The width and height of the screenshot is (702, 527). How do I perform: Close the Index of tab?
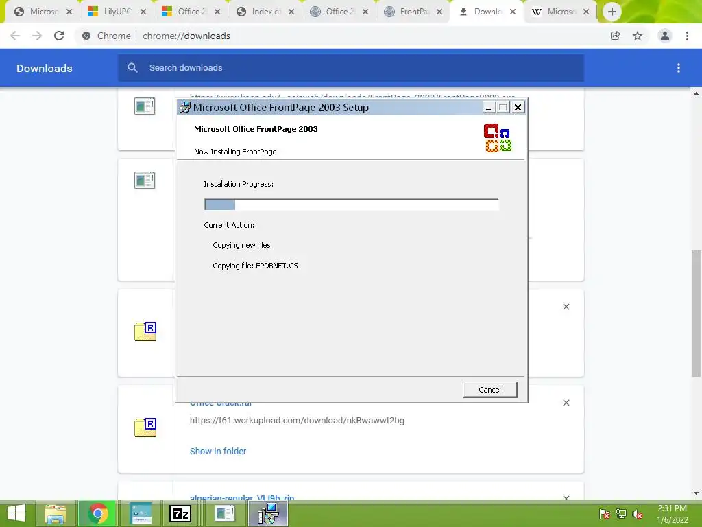click(291, 12)
